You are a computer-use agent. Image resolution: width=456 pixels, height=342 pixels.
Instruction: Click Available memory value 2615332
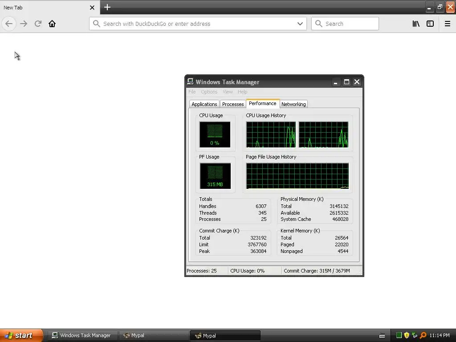click(339, 213)
